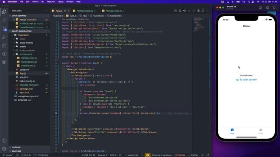This screenshot has height=157, width=280.
Task: Open the Search view in activity bar
Action: click(x=4, y=20)
